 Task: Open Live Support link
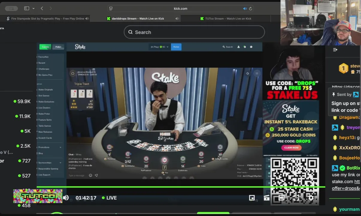tap(44, 175)
